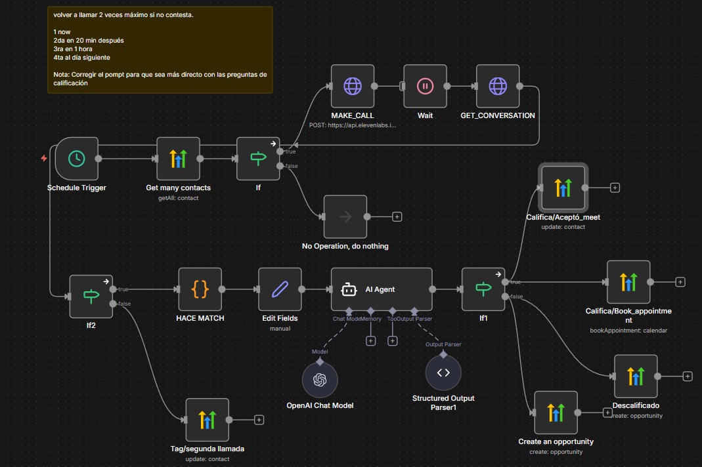702x467 pixels.
Task: Select the AI Agent node
Action: [x=381, y=289]
